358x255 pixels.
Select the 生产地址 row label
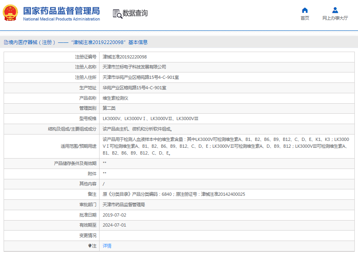(88, 88)
